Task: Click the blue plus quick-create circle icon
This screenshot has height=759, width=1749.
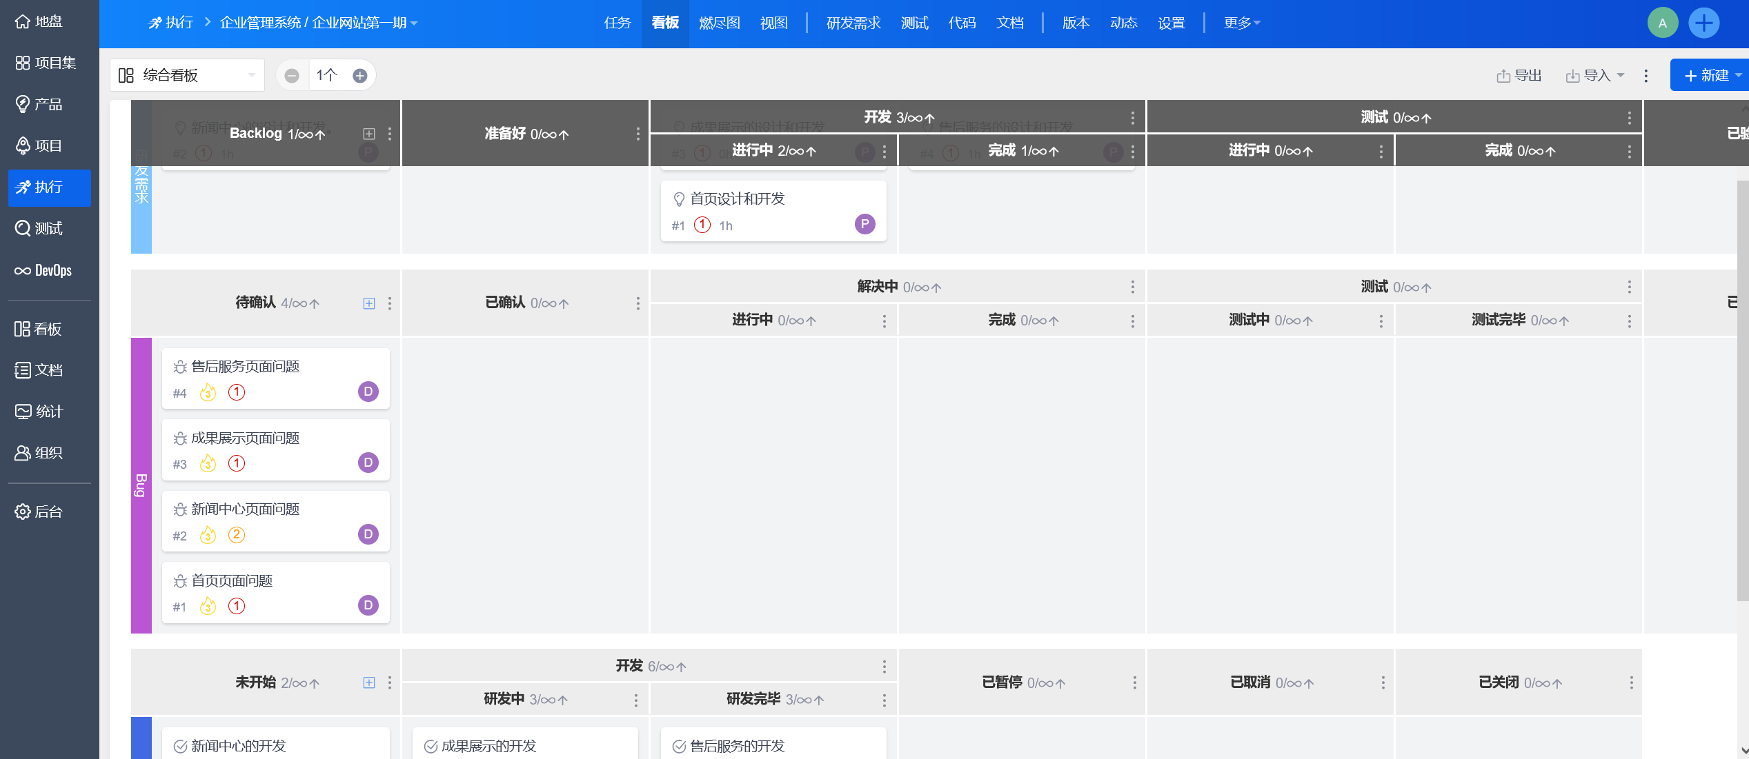Action: pyautogui.click(x=1703, y=23)
